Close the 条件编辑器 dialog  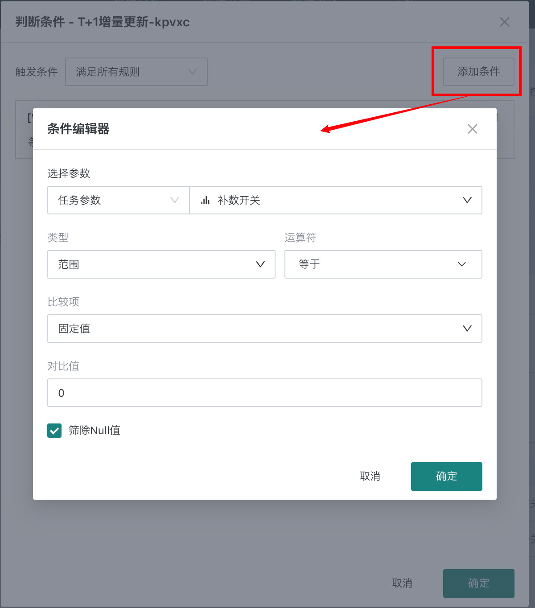pos(472,129)
